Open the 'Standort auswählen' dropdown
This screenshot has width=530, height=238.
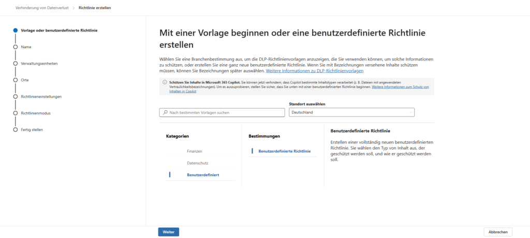click(x=351, y=112)
